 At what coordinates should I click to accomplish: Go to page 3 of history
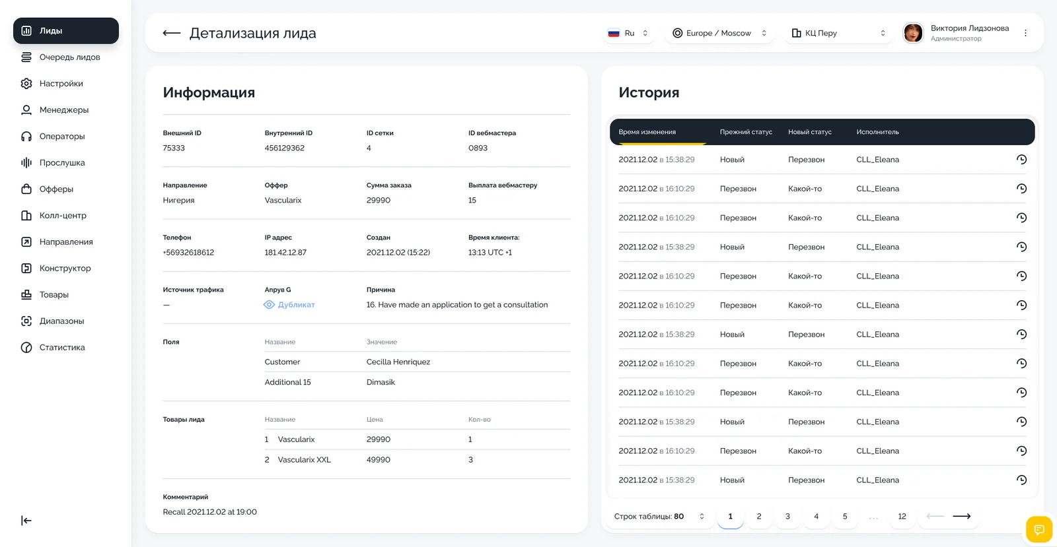pyautogui.click(x=787, y=517)
